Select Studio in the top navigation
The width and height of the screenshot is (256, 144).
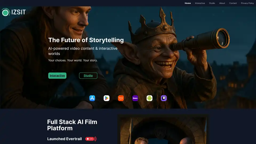(212, 3)
